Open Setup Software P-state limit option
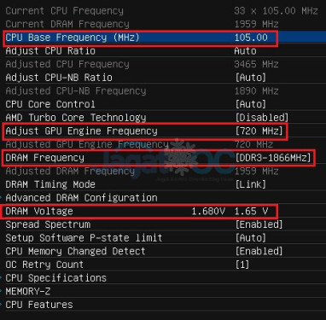The height and width of the screenshot is (320, 326). tap(163, 238)
